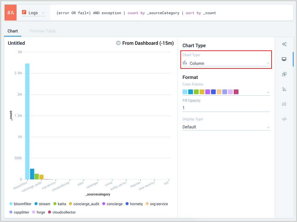Open the Axes settings icon

pyautogui.click(x=284, y=89)
